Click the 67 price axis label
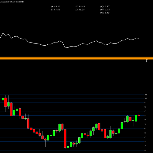 tap(145, 129)
